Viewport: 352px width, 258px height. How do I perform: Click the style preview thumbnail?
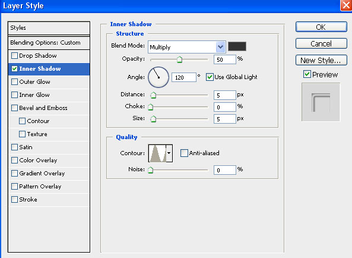pos(321,102)
